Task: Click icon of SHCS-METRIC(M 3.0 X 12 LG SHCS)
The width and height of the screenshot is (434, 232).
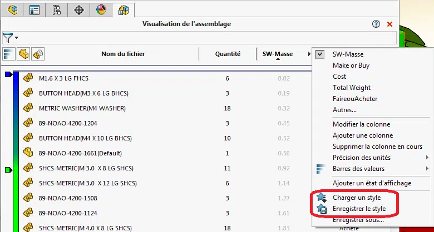Action: [28, 183]
